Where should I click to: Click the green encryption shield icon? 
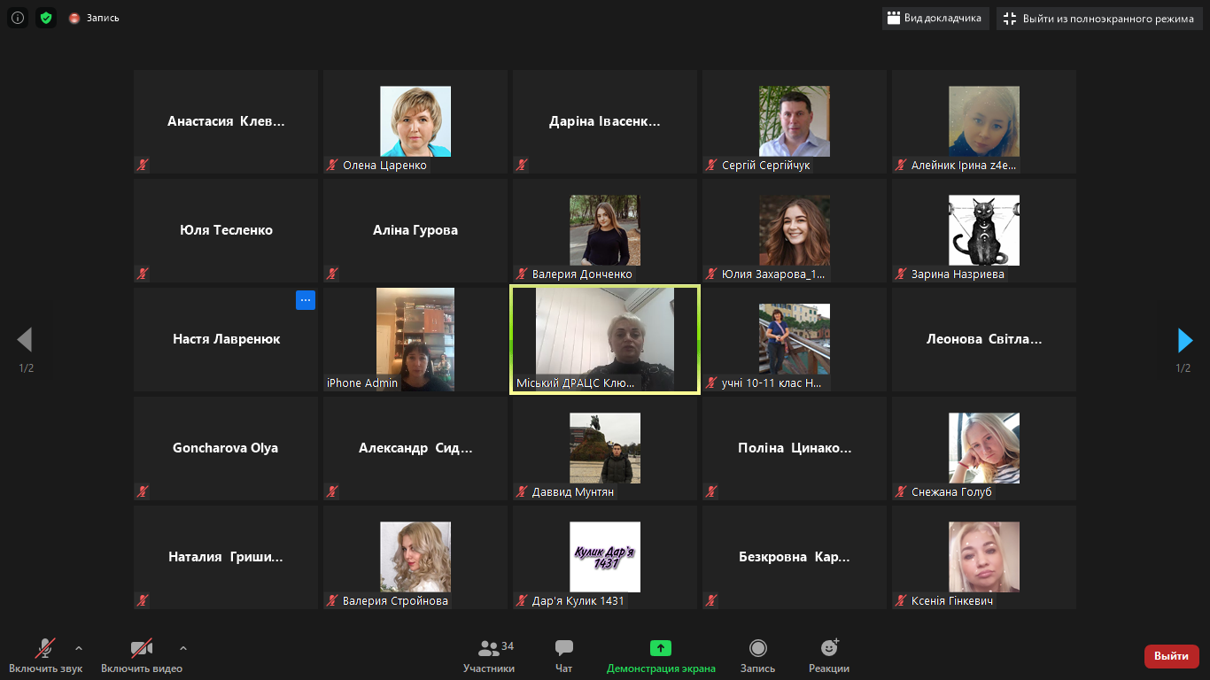[x=46, y=18]
